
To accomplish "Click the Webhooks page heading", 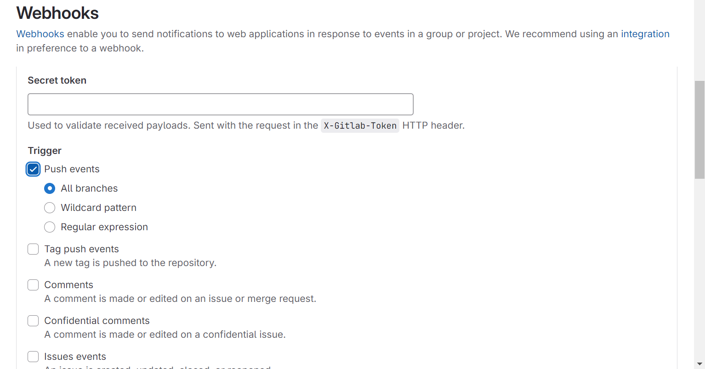I will 57,13.
